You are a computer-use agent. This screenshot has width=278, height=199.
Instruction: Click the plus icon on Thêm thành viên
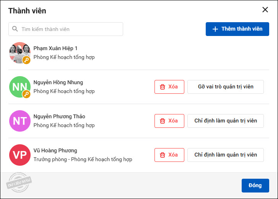pos(215,29)
